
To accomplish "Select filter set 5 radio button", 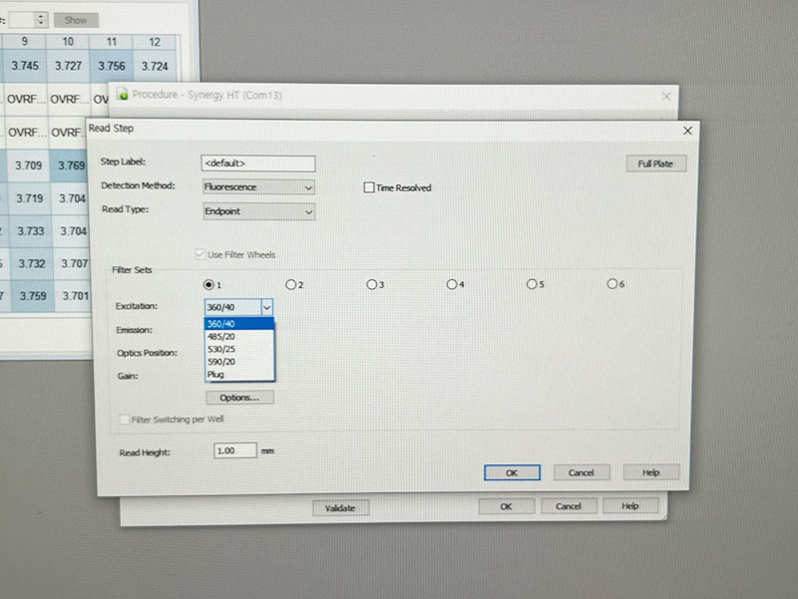I will tap(532, 284).
